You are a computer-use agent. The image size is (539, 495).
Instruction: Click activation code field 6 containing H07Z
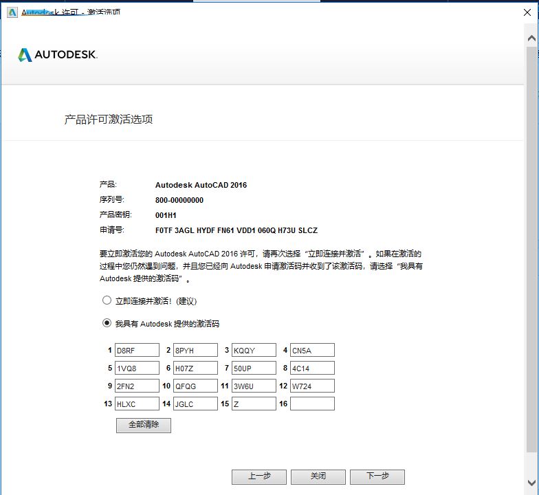195,368
